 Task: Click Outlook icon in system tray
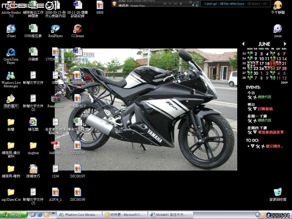coord(263,215)
